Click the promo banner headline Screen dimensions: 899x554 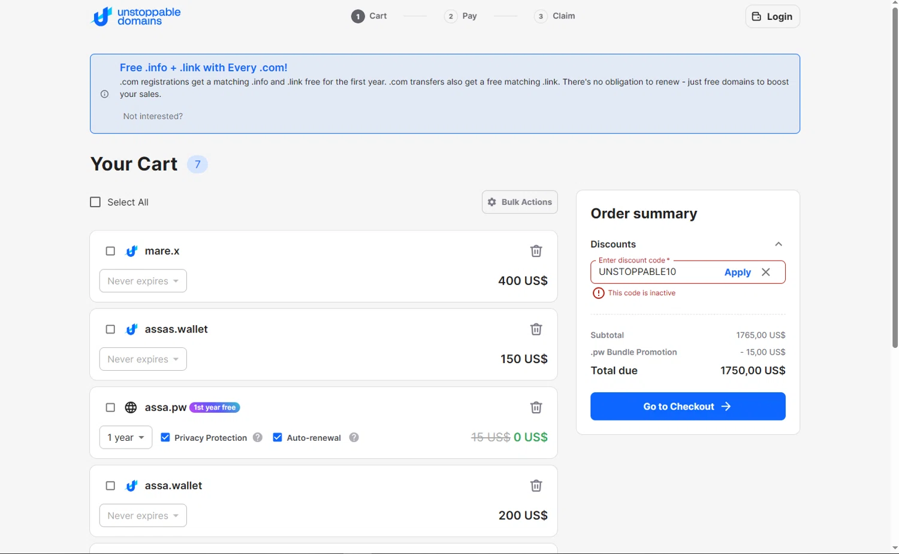203,68
